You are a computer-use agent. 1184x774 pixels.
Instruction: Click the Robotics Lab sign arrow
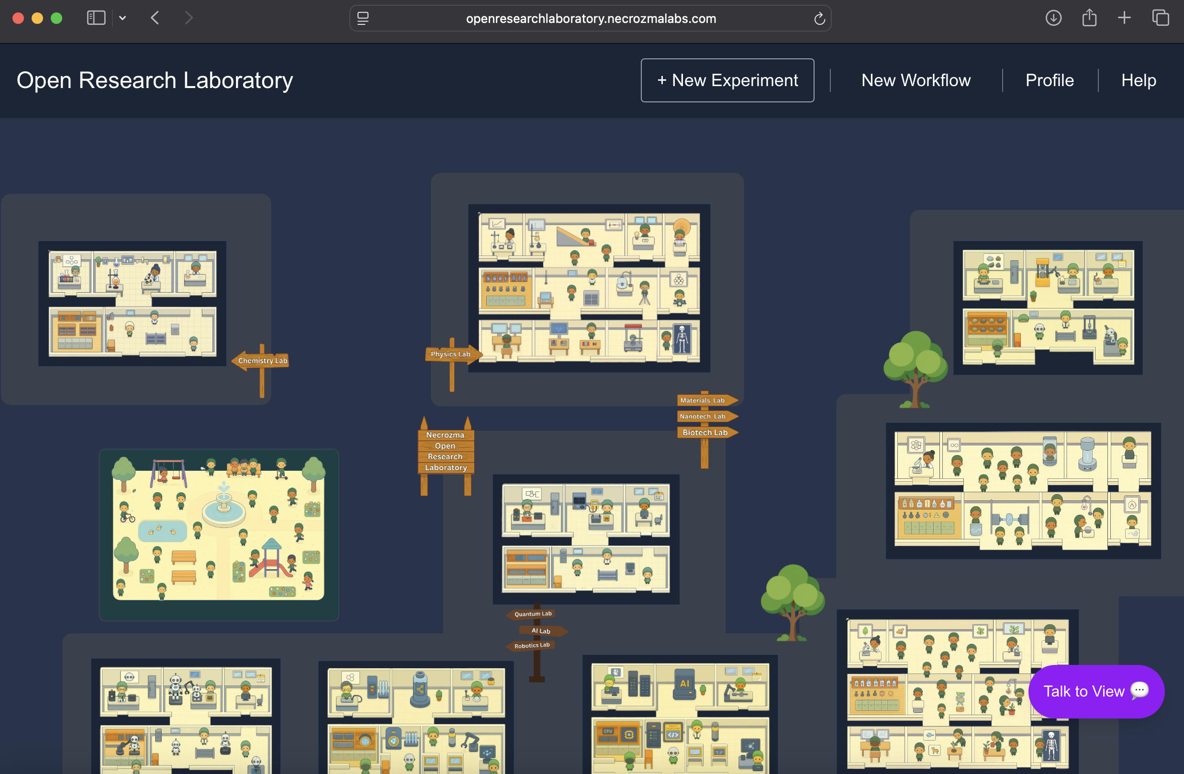(531, 645)
